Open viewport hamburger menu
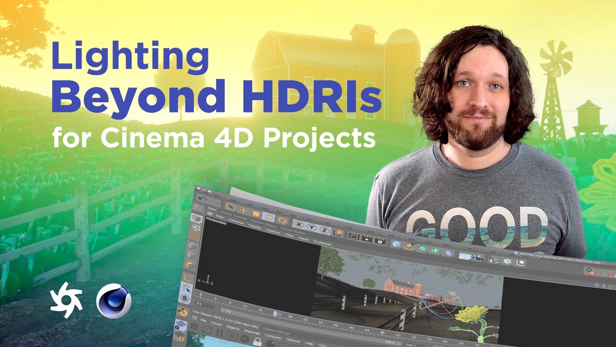The width and height of the screenshot is (616, 347). click(209, 213)
